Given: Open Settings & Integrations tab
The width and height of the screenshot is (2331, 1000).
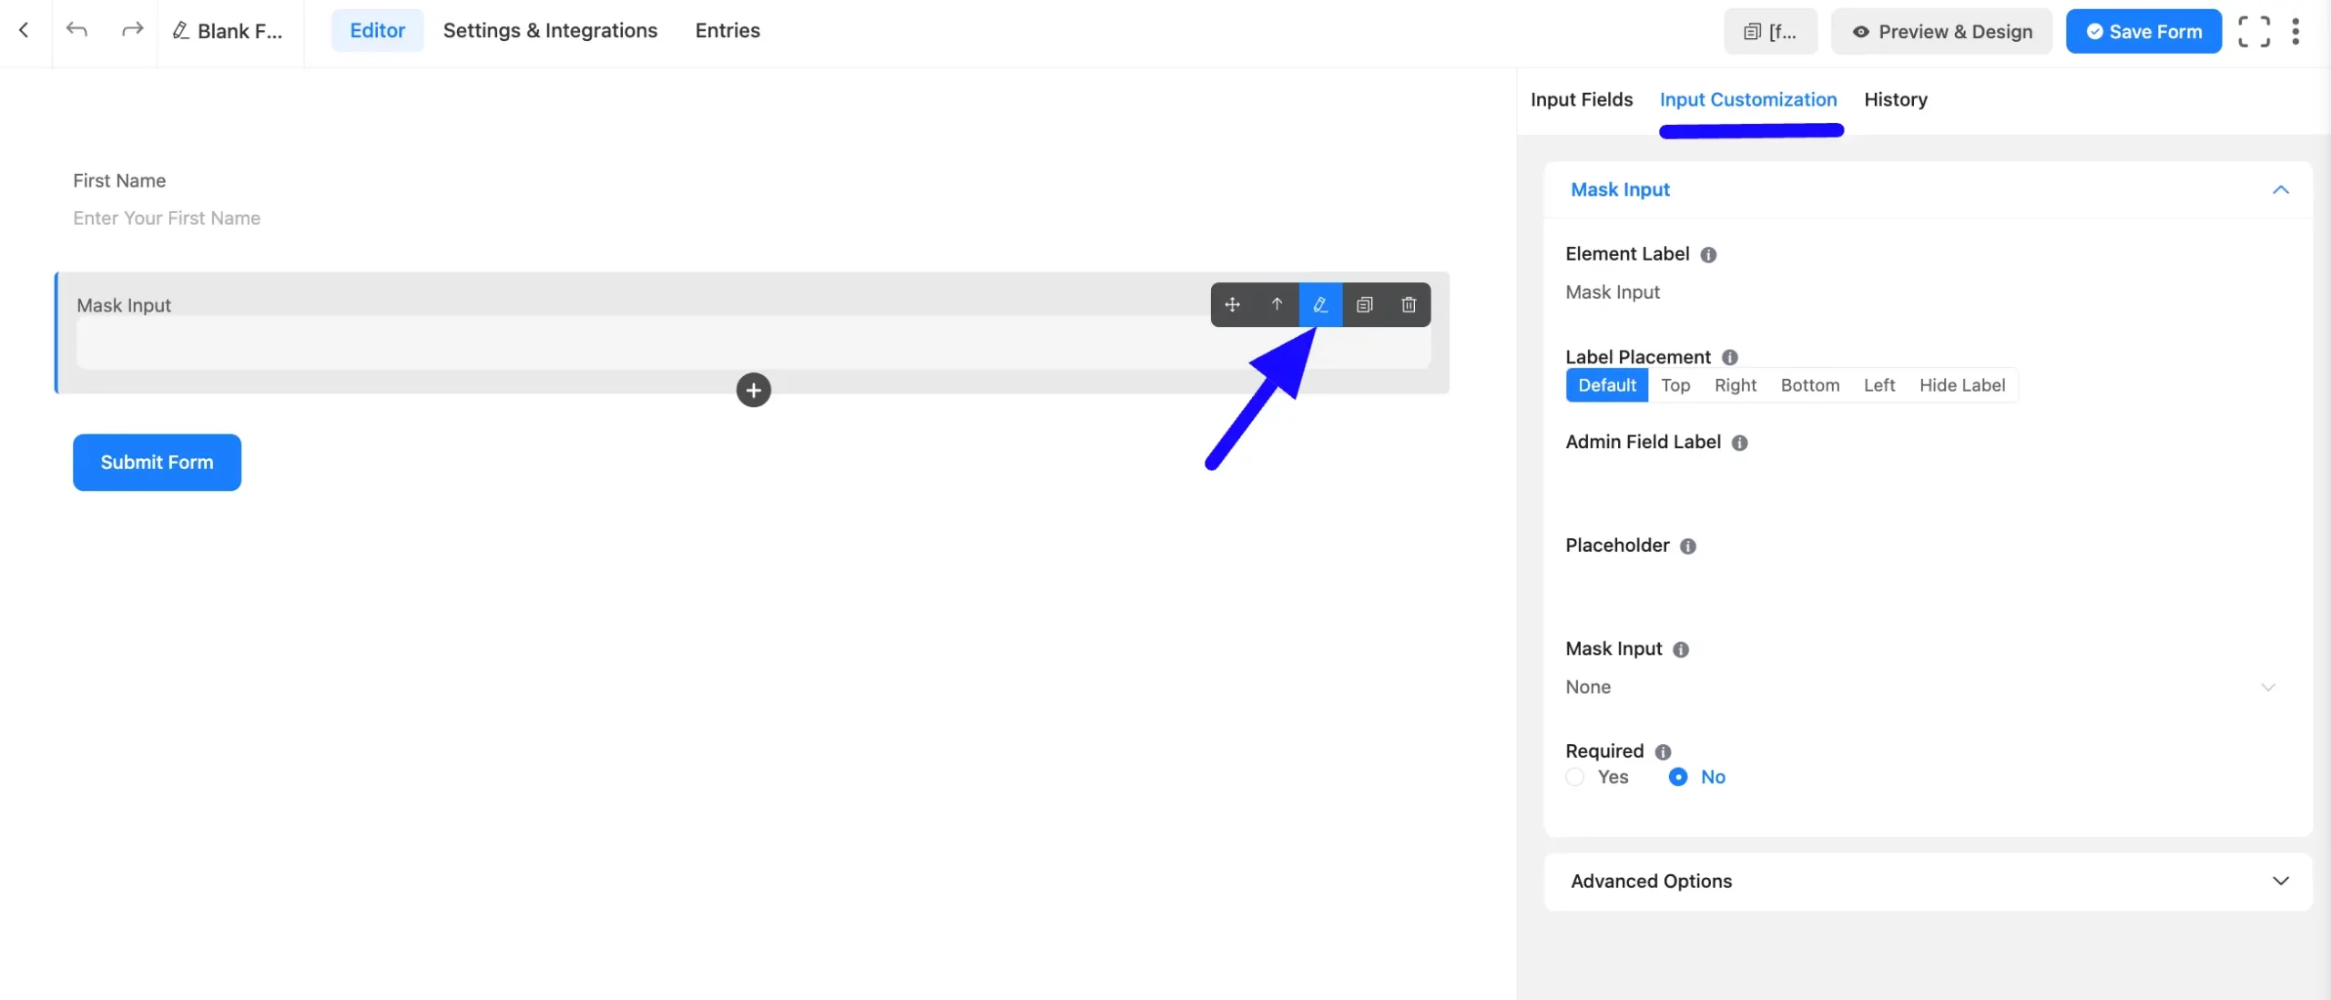Looking at the screenshot, I should (x=550, y=30).
